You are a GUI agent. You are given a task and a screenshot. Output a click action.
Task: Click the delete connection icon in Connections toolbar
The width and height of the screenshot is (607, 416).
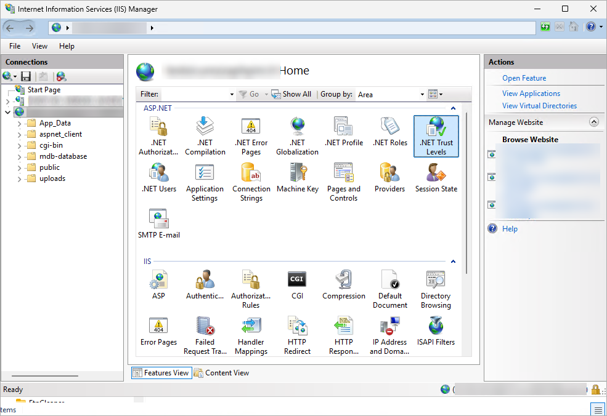click(x=61, y=76)
